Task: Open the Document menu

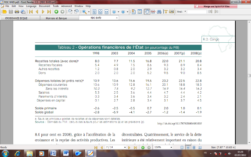Action: (45, 6)
